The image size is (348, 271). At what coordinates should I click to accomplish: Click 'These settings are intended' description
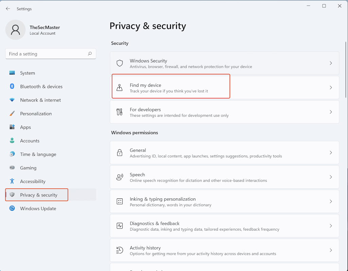[x=179, y=115]
